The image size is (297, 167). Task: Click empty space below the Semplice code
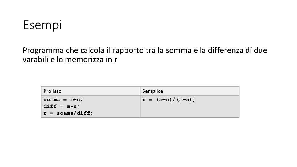[x=189, y=111]
